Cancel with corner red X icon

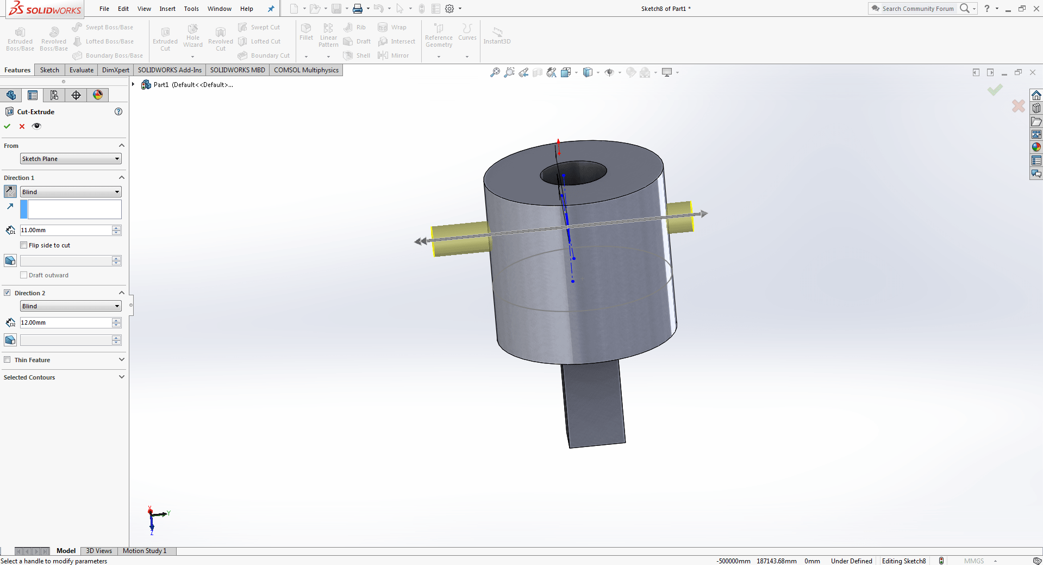[x=1019, y=106]
